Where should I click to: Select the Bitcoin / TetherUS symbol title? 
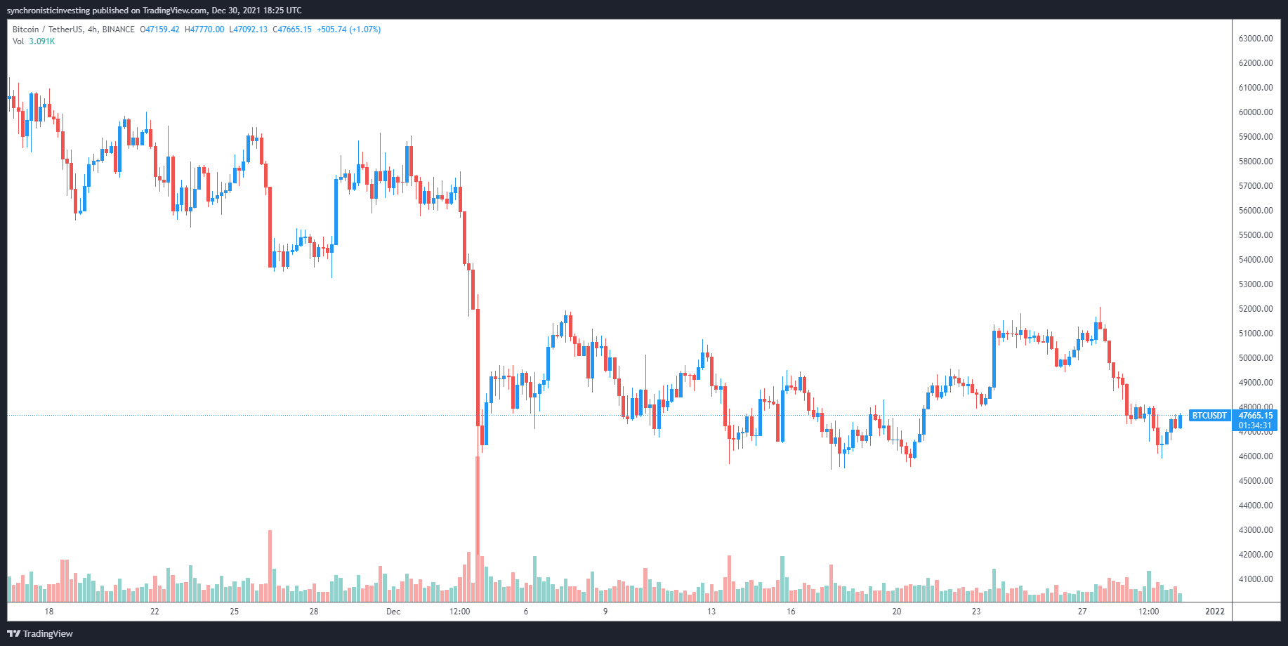[73, 29]
